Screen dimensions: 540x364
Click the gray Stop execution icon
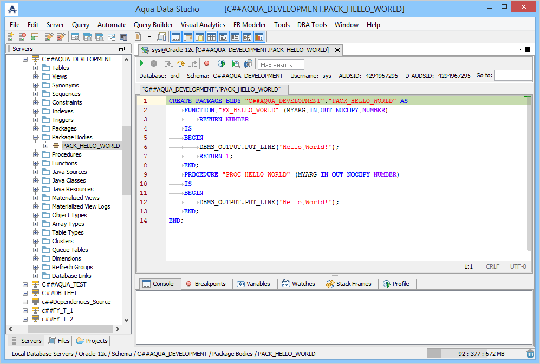154,64
